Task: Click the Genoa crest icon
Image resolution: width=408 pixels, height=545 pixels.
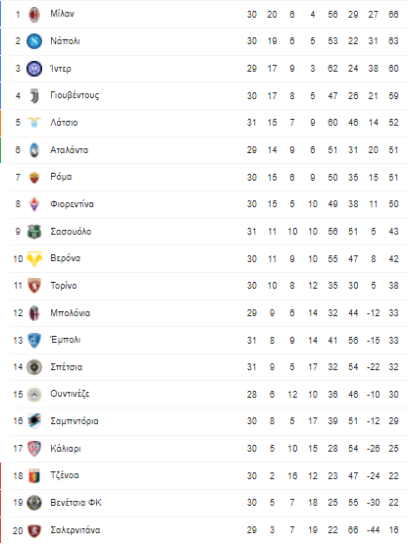Action: click(x=34, y=476)
